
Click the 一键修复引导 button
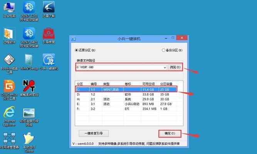point(94,133)
